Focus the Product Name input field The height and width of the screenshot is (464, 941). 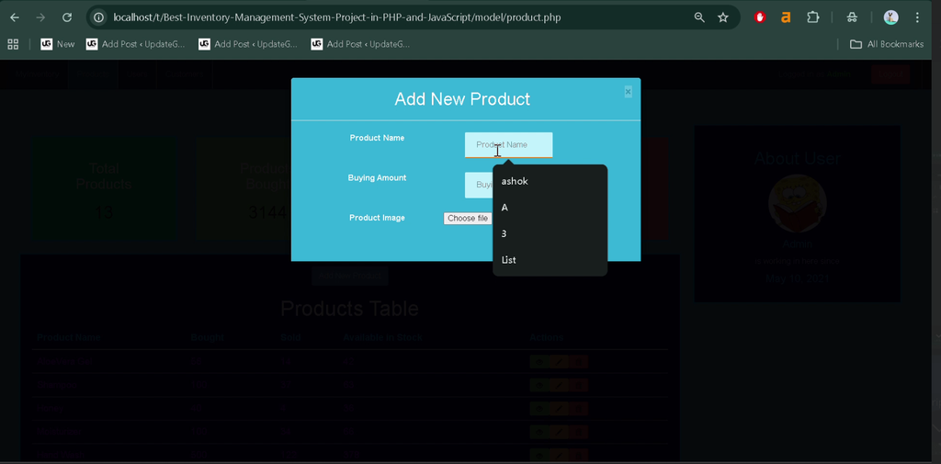tap(508, 144)
